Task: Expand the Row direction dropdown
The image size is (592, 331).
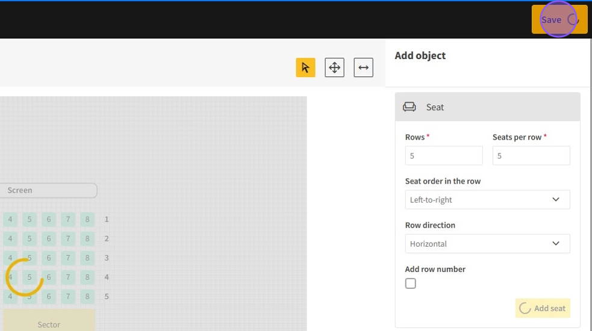Action: click(487, 244)
